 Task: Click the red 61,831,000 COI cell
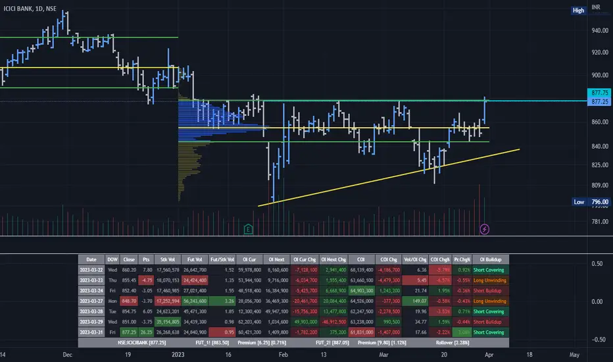[x=361, y=332]
